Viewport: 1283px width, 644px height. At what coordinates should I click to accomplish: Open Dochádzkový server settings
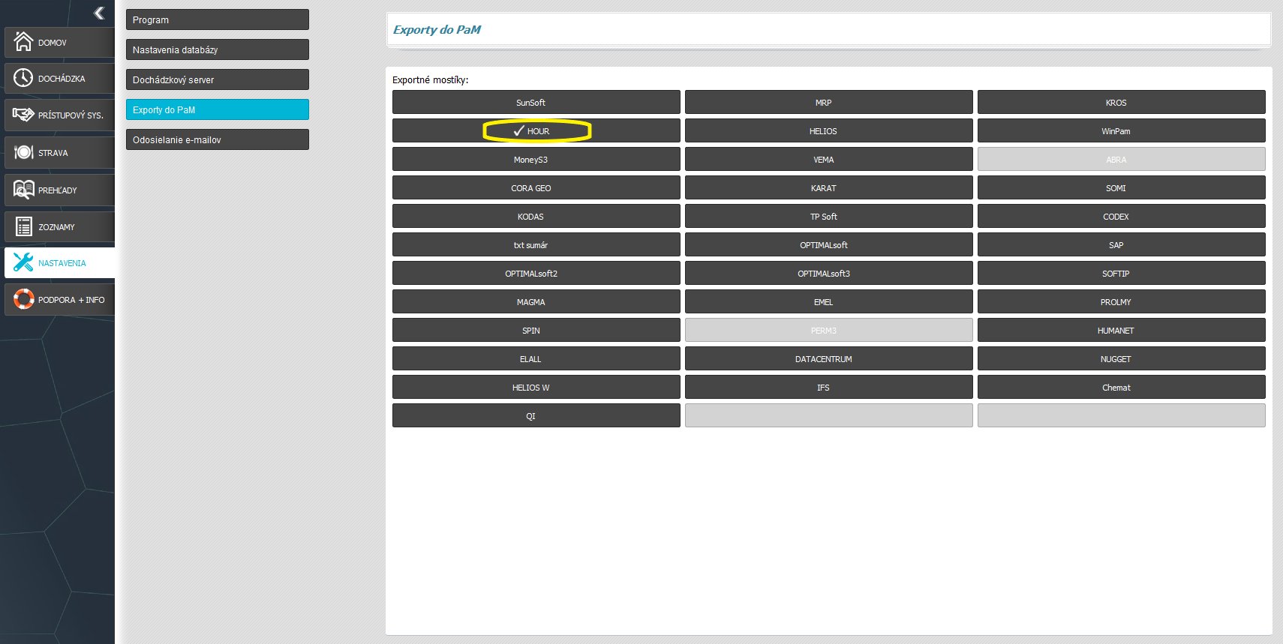click(218, 79)
